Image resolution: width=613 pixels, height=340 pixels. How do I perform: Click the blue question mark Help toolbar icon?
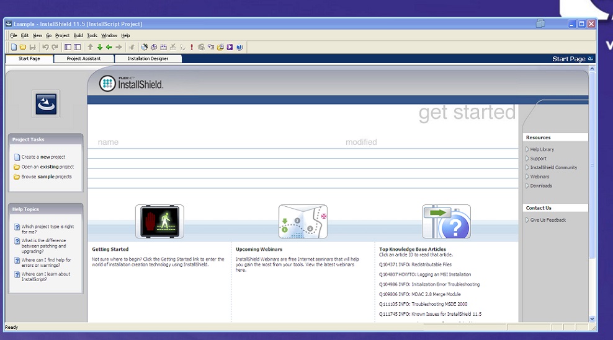coord(239,47)
